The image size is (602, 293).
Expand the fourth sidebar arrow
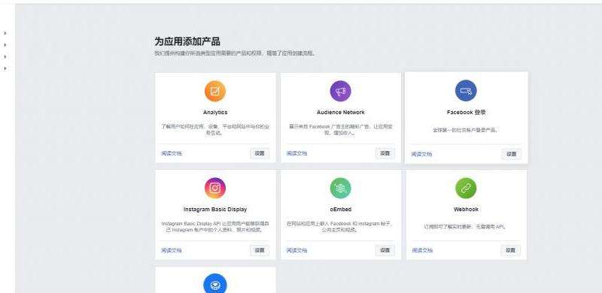click(5, 68)
